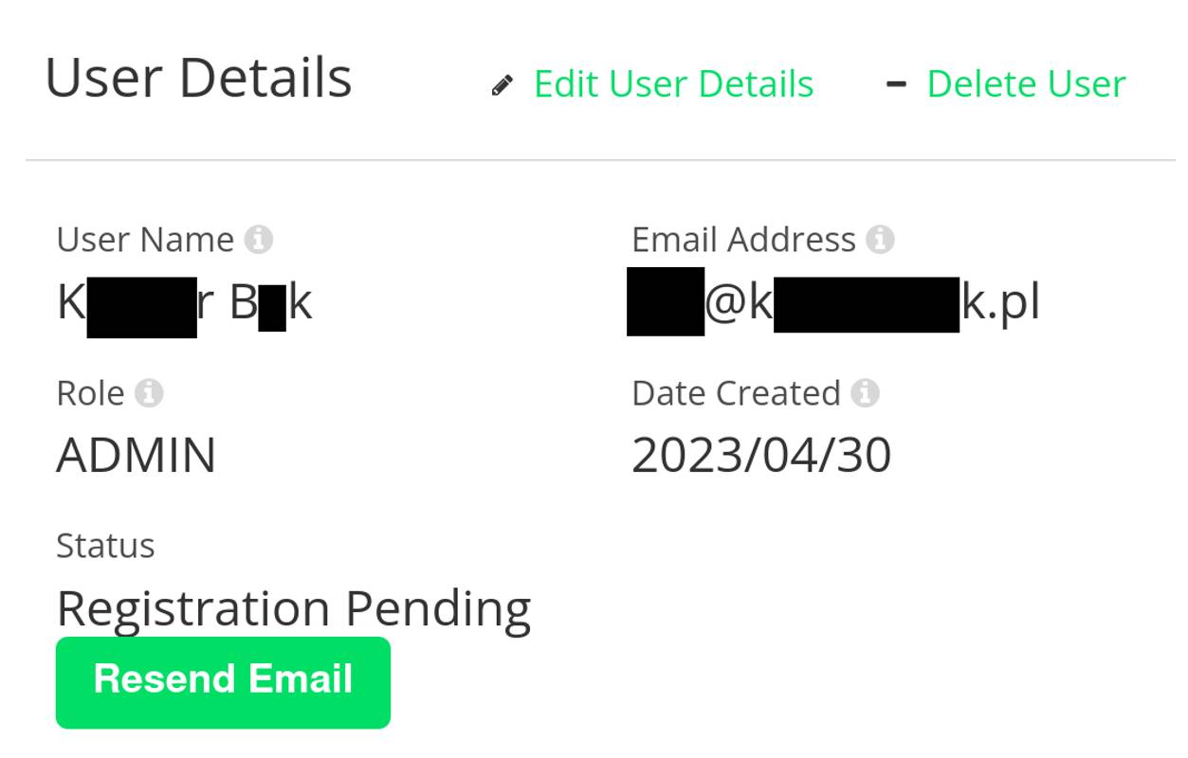The height and width of the screenshot is (758, 1188).
Task: Click the displayed user name
Action: point(185,301)
